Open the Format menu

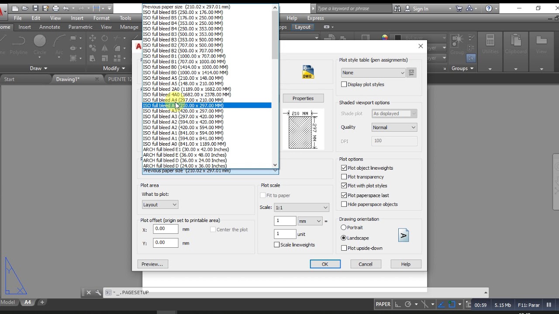click(101, 18)
